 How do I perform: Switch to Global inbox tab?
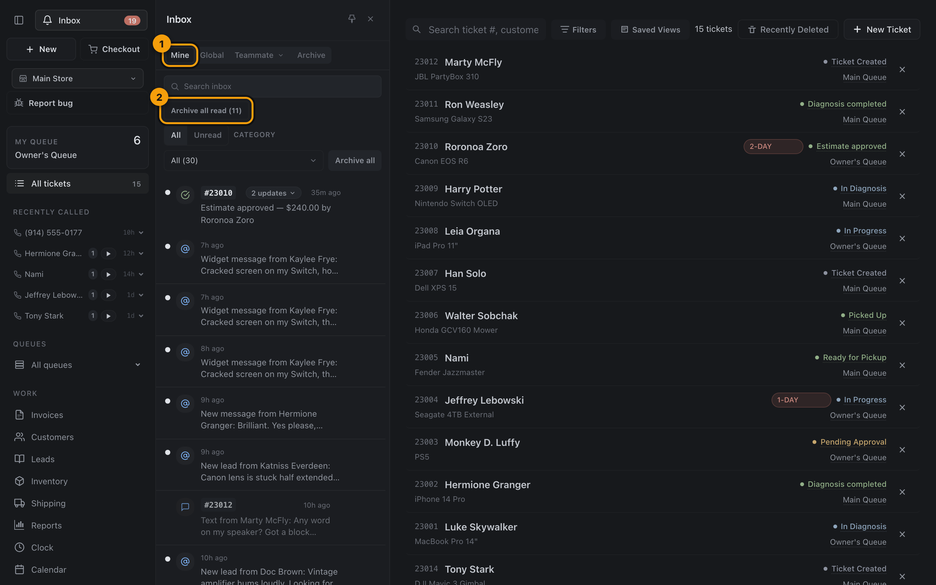coord(212,55)
